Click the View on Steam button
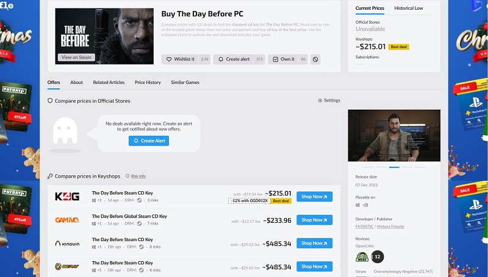The height and width of the screenshot is (277, 488). (76, 57)
